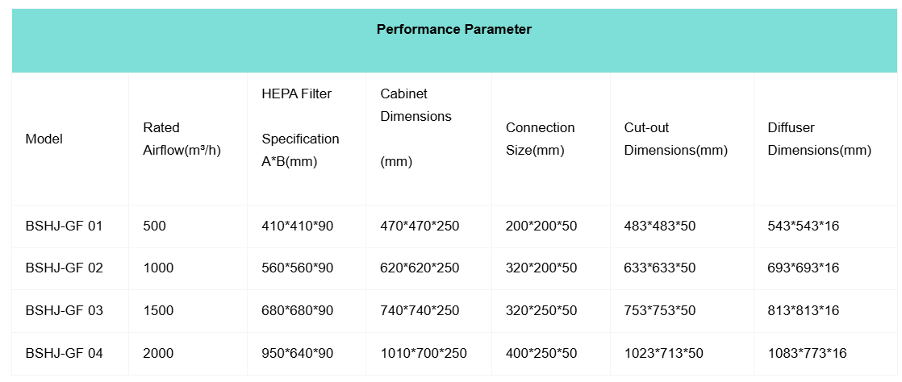Image resolution: width=902 pixels, height=382 pixels.
Task: Click the Rated Airflow(m³/h) column header
Action: (x=182, y=139)
